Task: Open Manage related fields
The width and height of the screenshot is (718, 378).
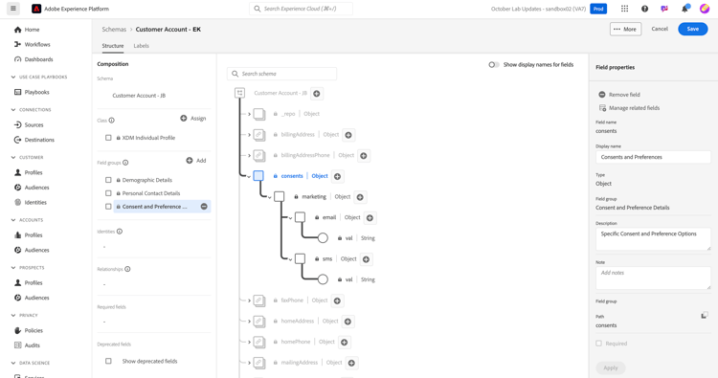Action: [630, 108]
